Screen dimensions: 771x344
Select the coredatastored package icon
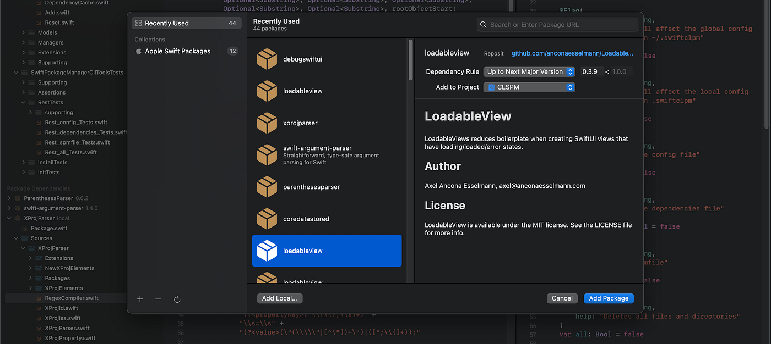pos(267,219)
